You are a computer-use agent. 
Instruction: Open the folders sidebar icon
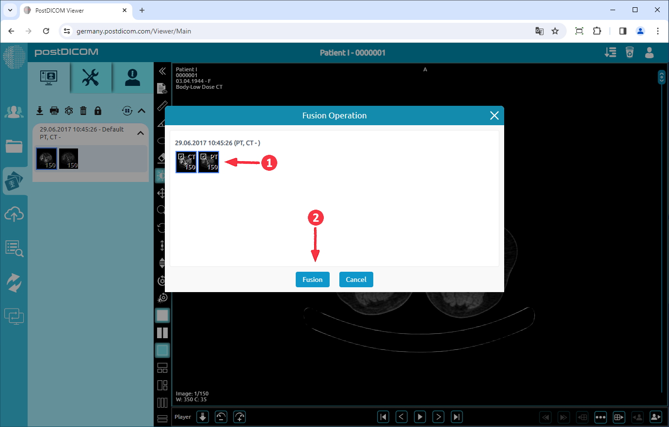click(x=14, y=146)
